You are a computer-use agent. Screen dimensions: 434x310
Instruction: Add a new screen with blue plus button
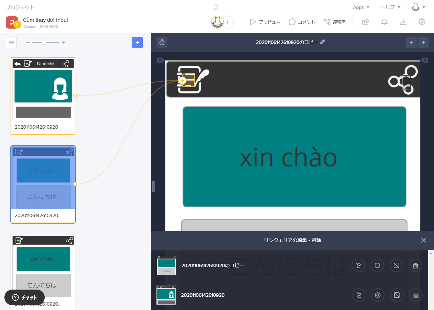pyautogui.click(x=137, y=43)
